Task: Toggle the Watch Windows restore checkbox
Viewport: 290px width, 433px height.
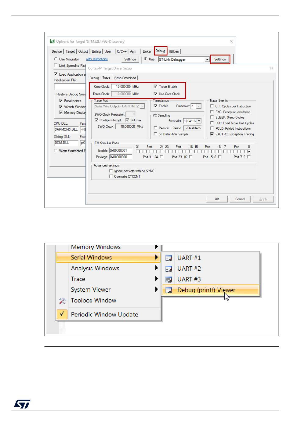Action: 61,107
